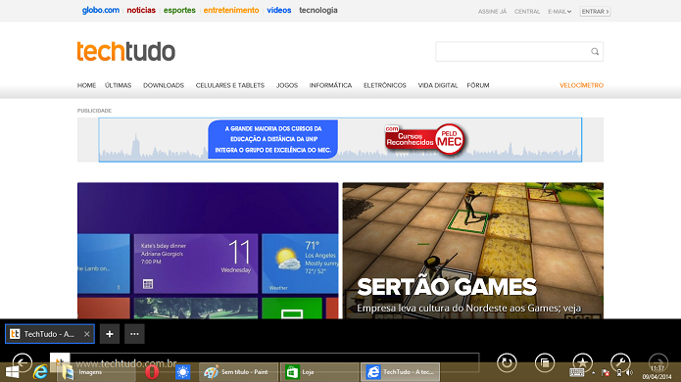
Task: Open esportes section link
Action: pyautogui.click(x=179, y=10)
